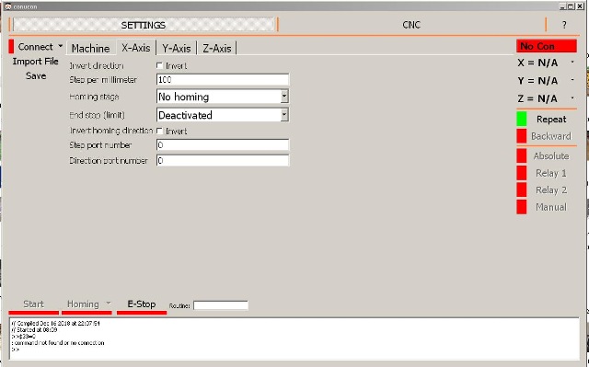Click the Save button

point(36,75)
